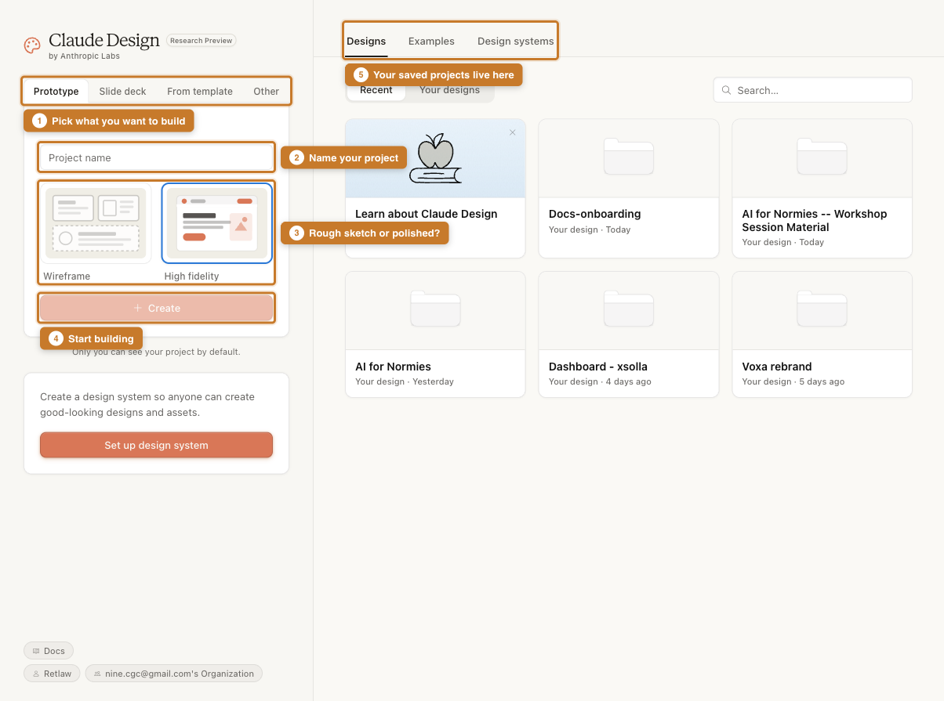Open the Dashboard - xsolla project title
The height and width of the screenshot is (701, 944).
(x=598, y=367)
